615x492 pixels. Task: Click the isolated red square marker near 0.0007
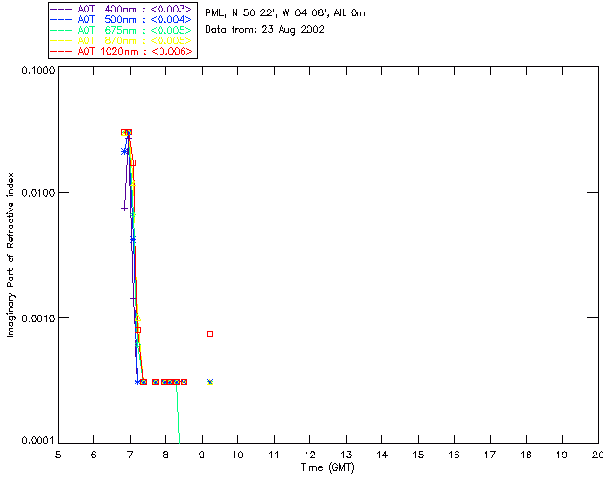pos(209,333)
